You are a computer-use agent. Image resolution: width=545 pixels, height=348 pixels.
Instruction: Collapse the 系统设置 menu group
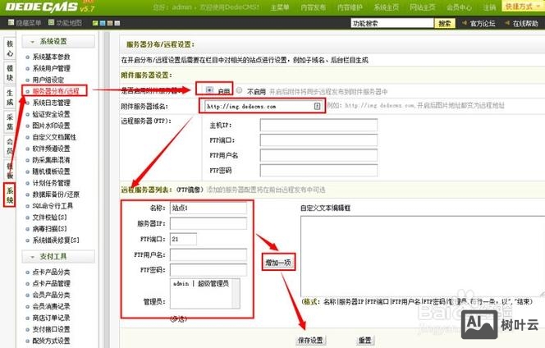[58, 41]
